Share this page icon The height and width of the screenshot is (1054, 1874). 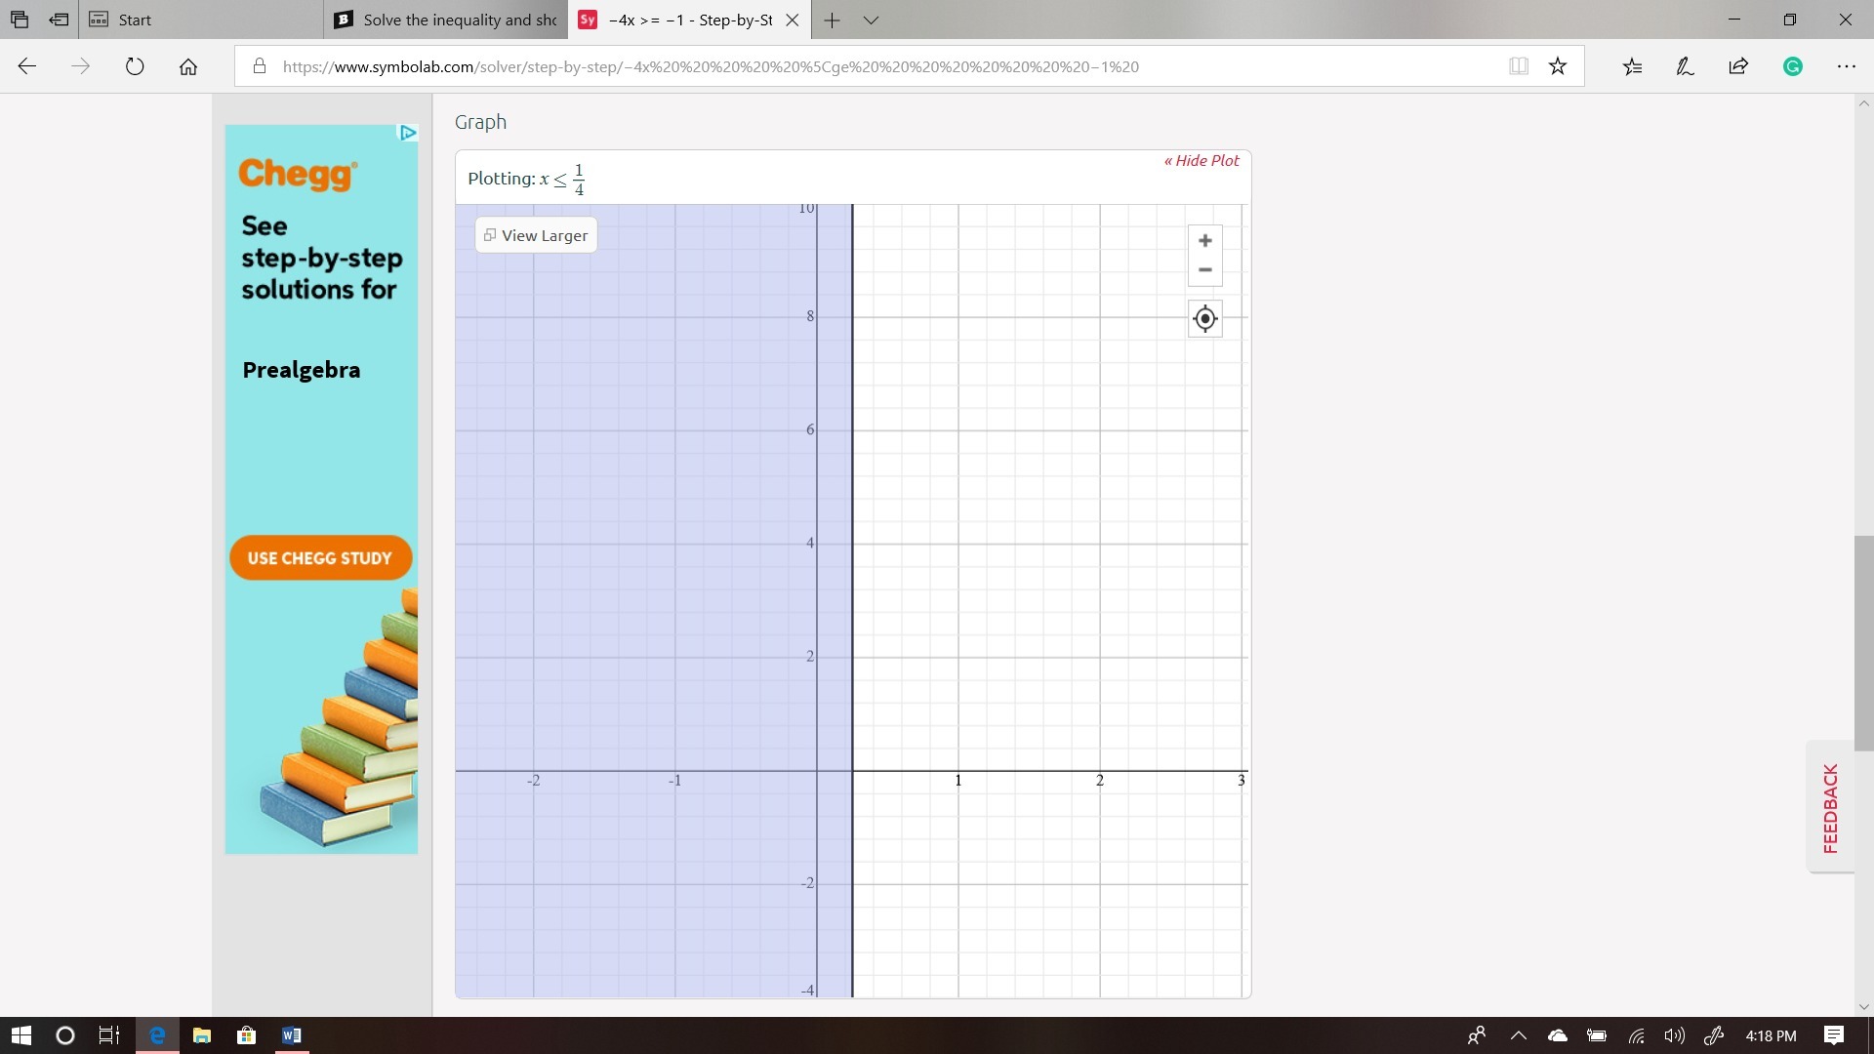coord(1738,66)
